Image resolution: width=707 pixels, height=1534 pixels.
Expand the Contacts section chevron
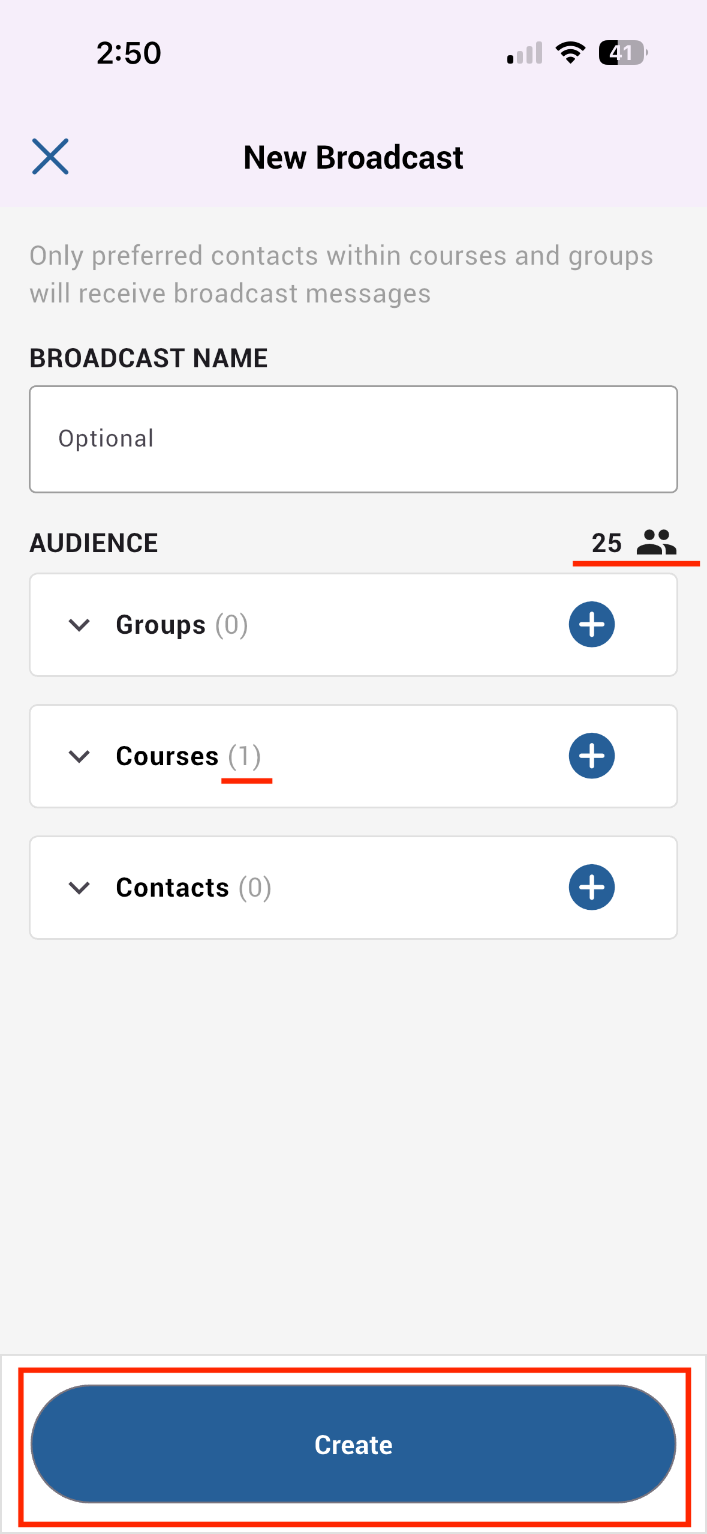pos(79,888)
